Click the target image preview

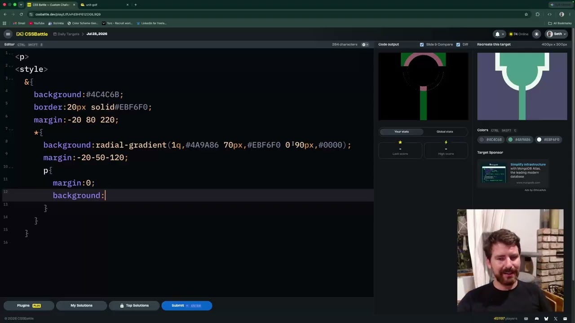pos(522,87)
